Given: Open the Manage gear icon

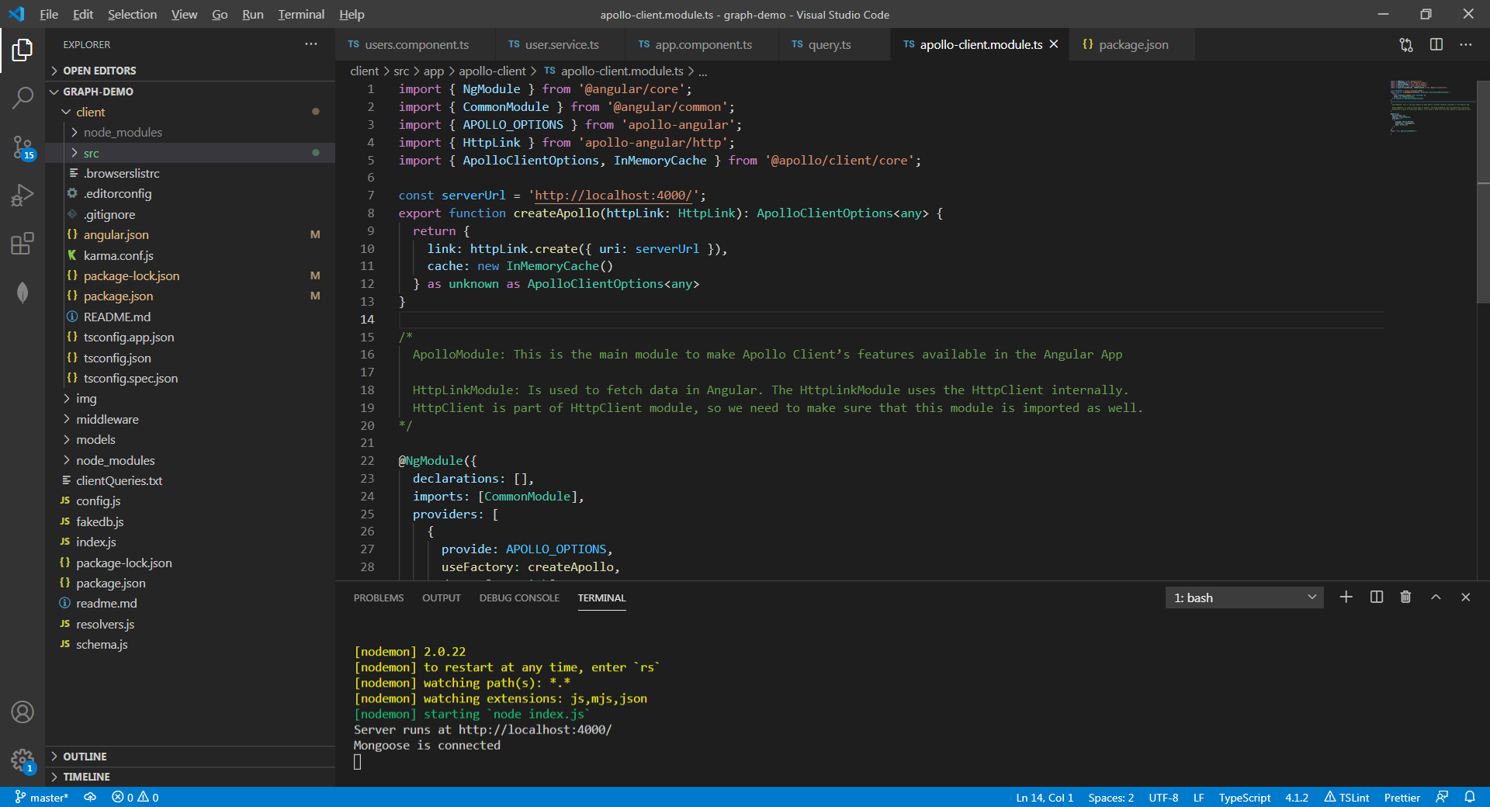Looking at the screenshot, I should pos(23,760).
